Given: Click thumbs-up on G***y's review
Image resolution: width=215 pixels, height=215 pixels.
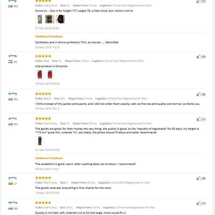Looking at the screenshot, I should coord(199,94).
